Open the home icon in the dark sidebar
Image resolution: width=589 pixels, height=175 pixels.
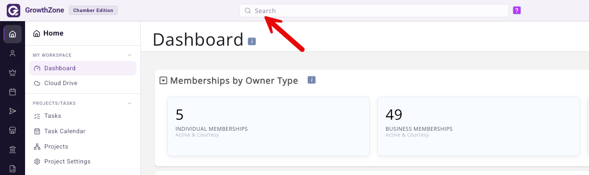pos(13,34)
